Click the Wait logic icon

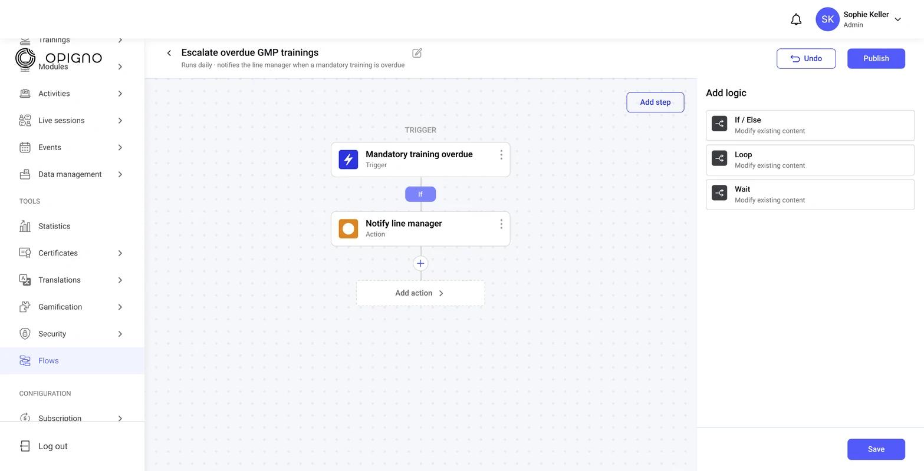719,193
